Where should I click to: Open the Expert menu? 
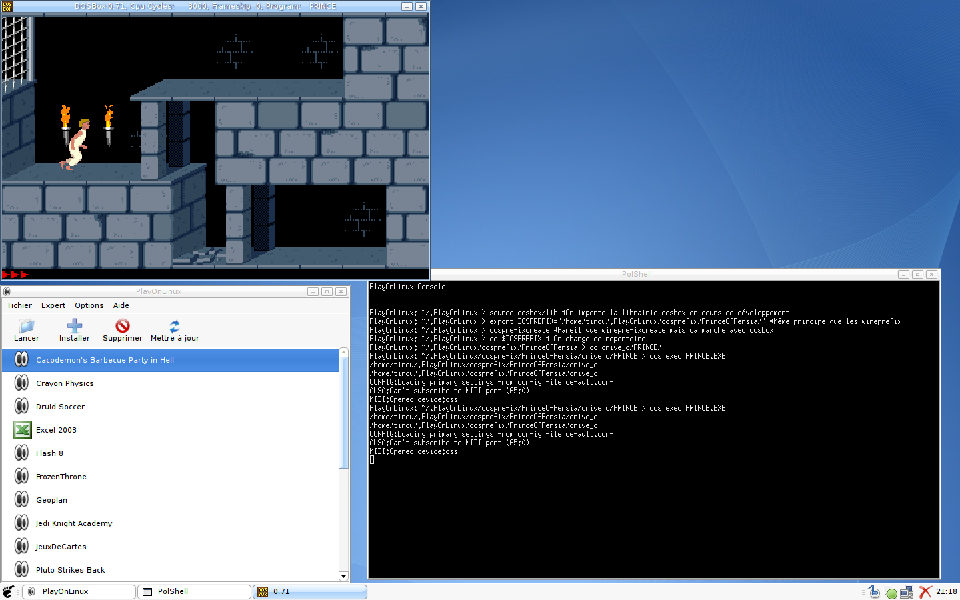(x=53, y=305)
